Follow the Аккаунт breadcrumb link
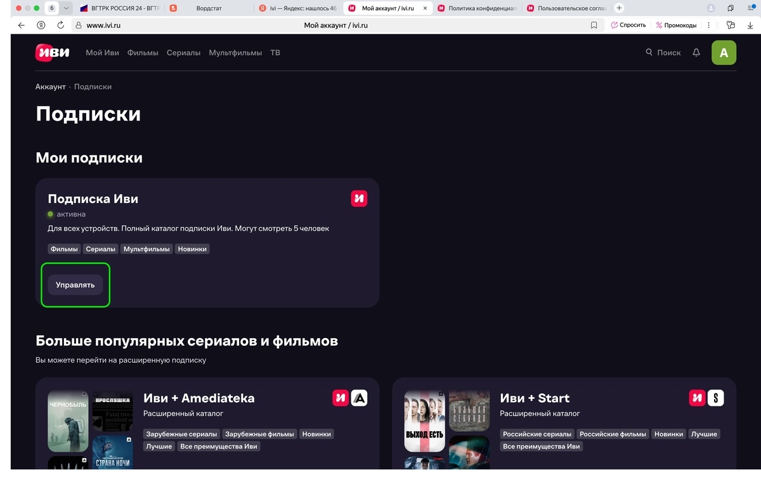The width and height of the screenshot is (761, 482). [x=51, y=86]
